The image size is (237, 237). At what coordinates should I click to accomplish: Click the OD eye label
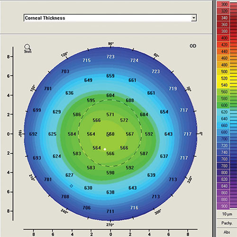[193, 46]
